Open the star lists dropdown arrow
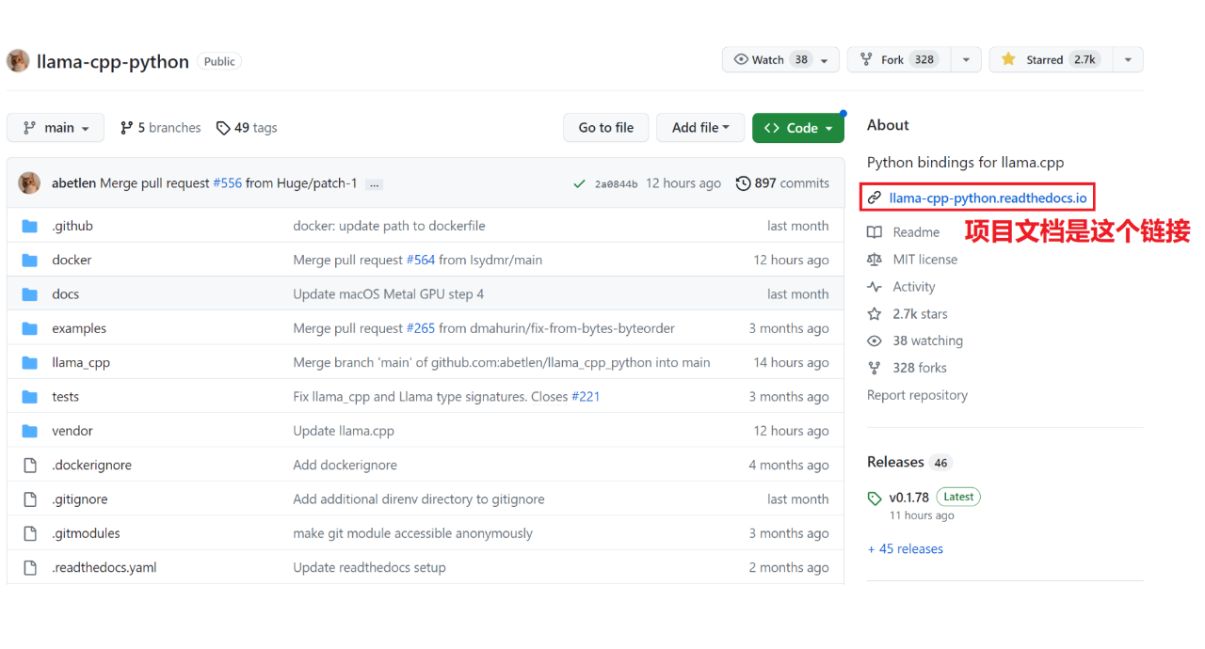The width and height of the screenshot is (1205, 649). coord(1127,60)
